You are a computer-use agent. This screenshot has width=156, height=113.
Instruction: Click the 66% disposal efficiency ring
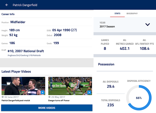[139, 98]
